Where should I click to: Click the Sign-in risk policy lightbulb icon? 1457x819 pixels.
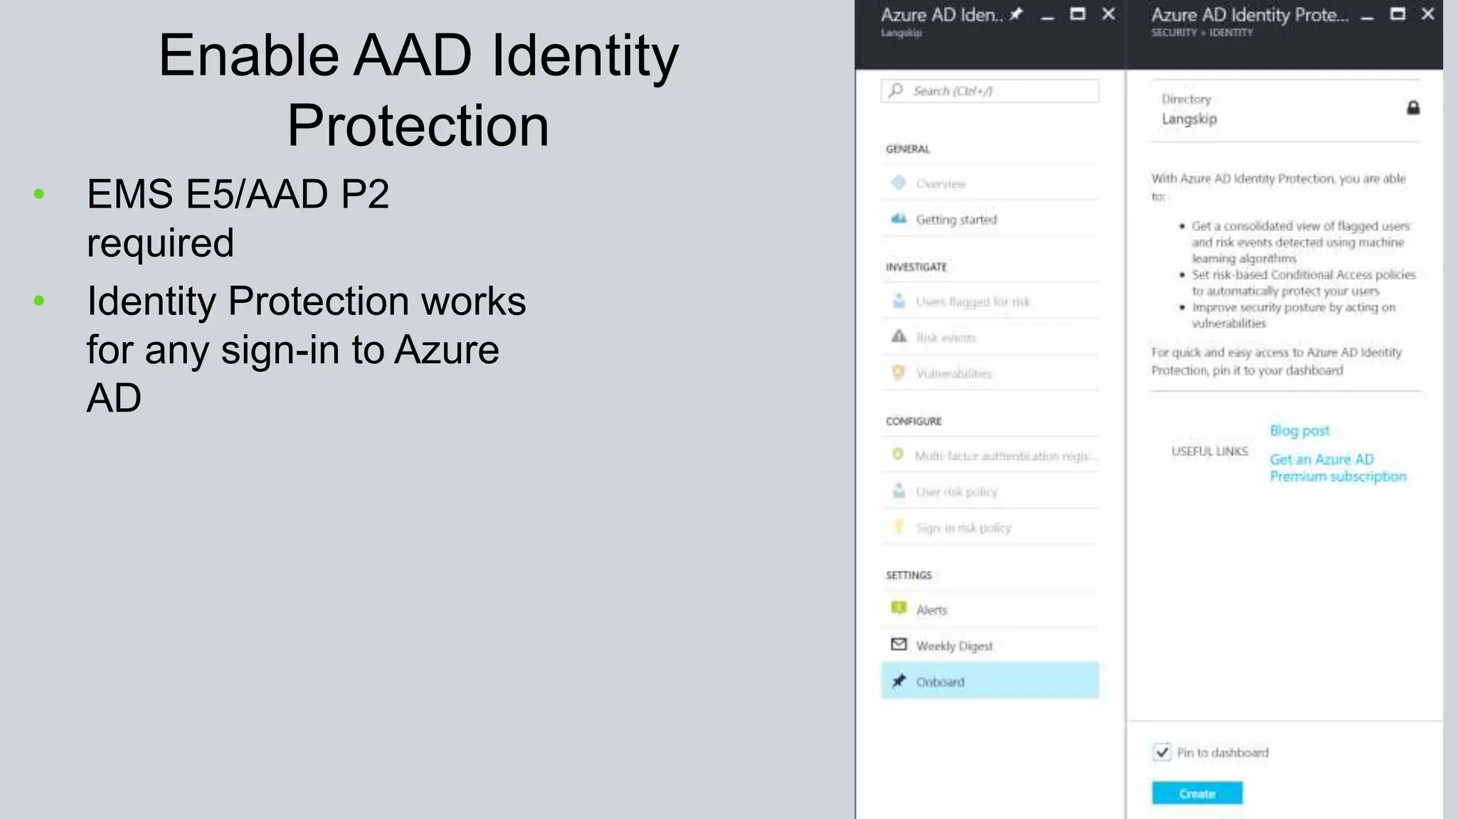(x=899, y=527)
